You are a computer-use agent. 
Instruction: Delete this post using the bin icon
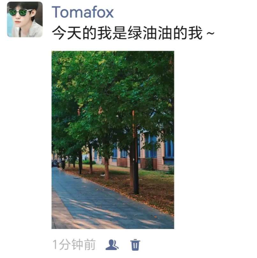pyautogui.click(x=135, y=245)
